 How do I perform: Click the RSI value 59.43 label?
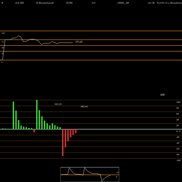79,42
